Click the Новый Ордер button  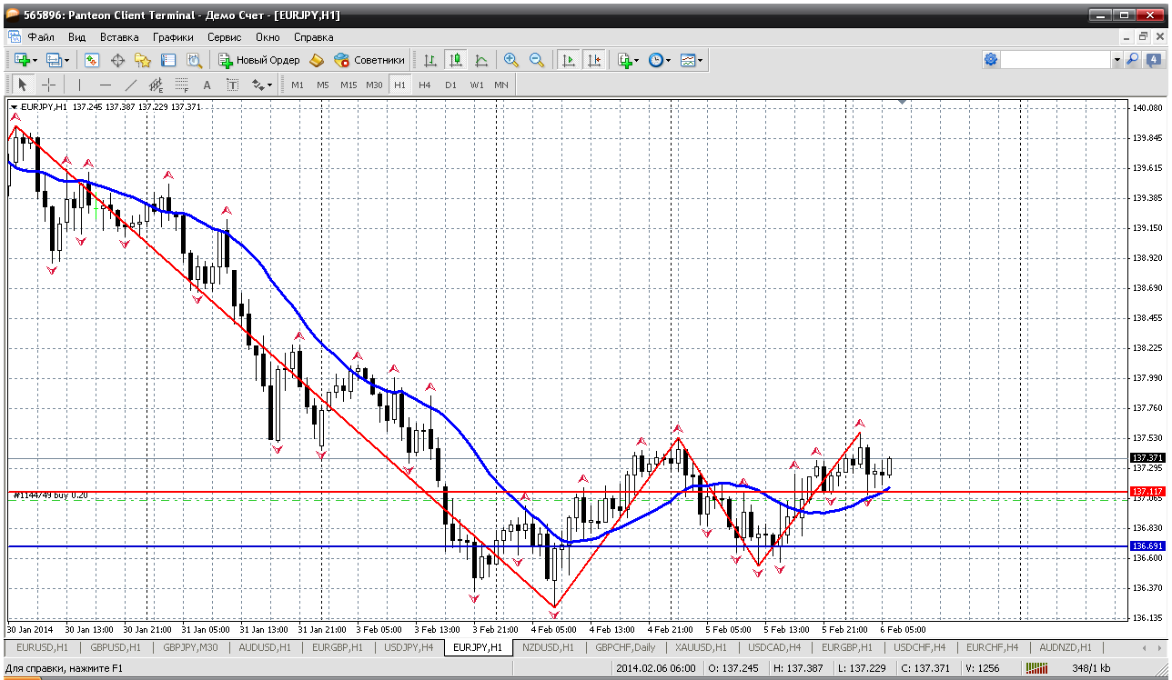tap(259, 60)
